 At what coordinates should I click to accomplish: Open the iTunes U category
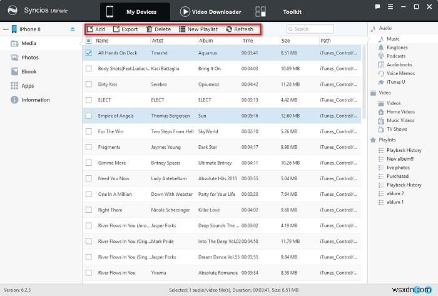tap(395, 82)
